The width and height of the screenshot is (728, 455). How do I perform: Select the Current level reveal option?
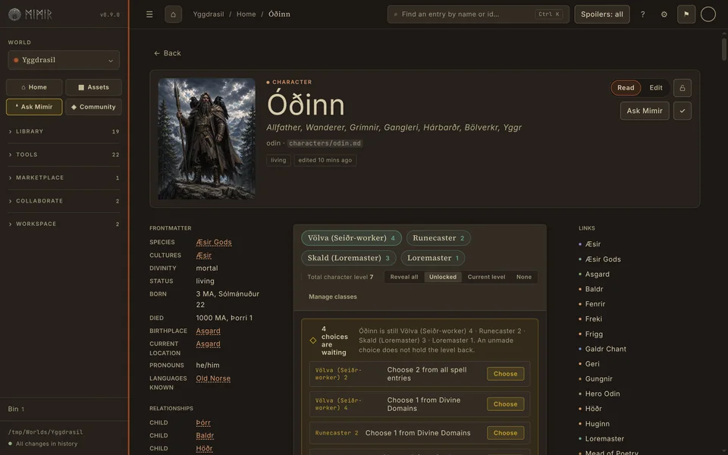coord(486,278)
